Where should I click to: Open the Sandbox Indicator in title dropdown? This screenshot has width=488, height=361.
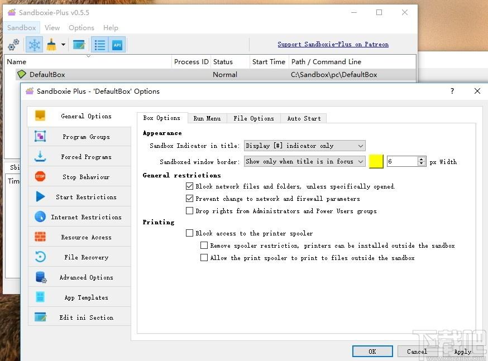(304, 146)
